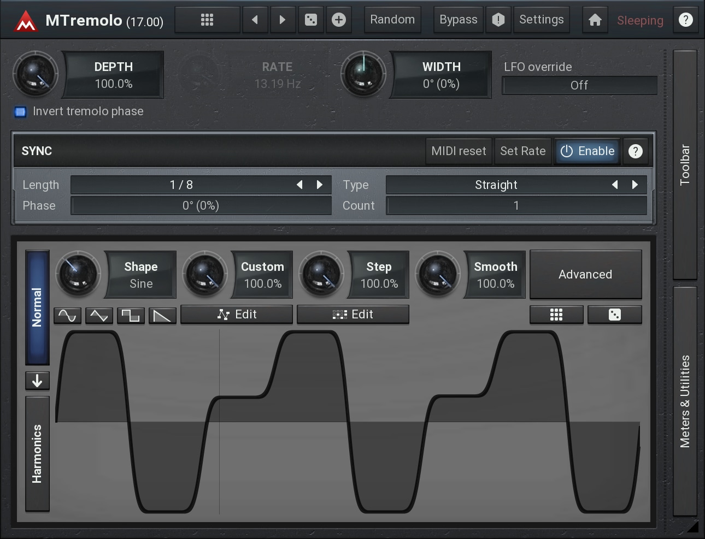This screenshot has height=539, width=705.
Task: Open the presets grid icon in top bar
Action: click(x=207, y=20)
